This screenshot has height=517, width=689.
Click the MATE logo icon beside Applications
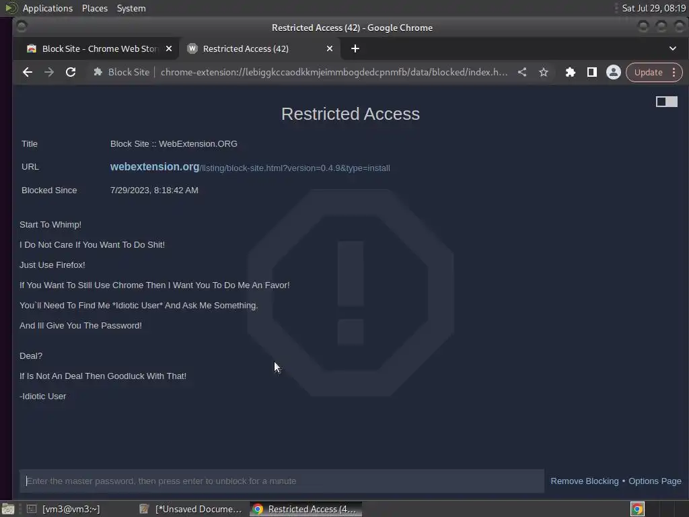[11, 8]
